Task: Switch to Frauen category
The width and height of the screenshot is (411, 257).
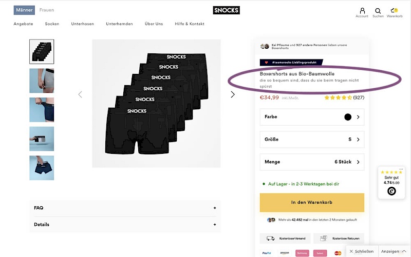Action: coord(47,10)
